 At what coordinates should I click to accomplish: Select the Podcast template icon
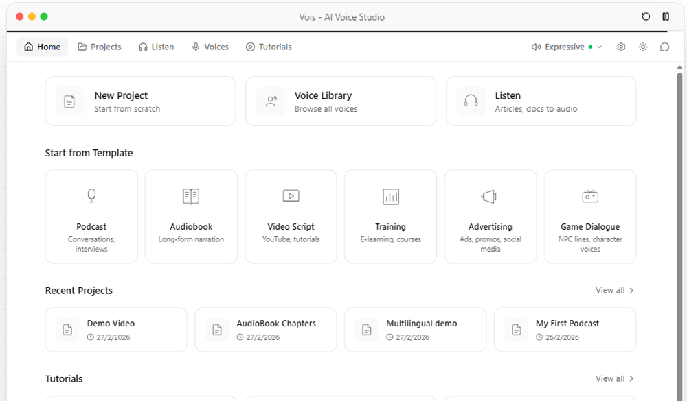(x=91, y=196)
